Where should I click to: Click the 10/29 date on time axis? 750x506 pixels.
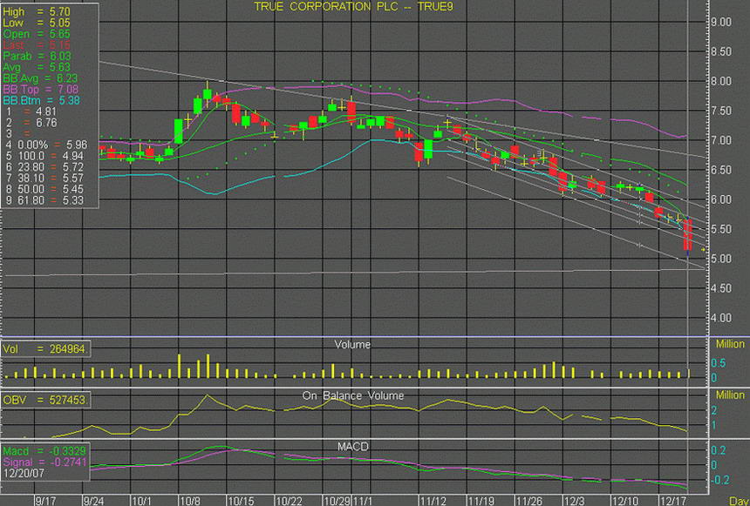[337, 501]
